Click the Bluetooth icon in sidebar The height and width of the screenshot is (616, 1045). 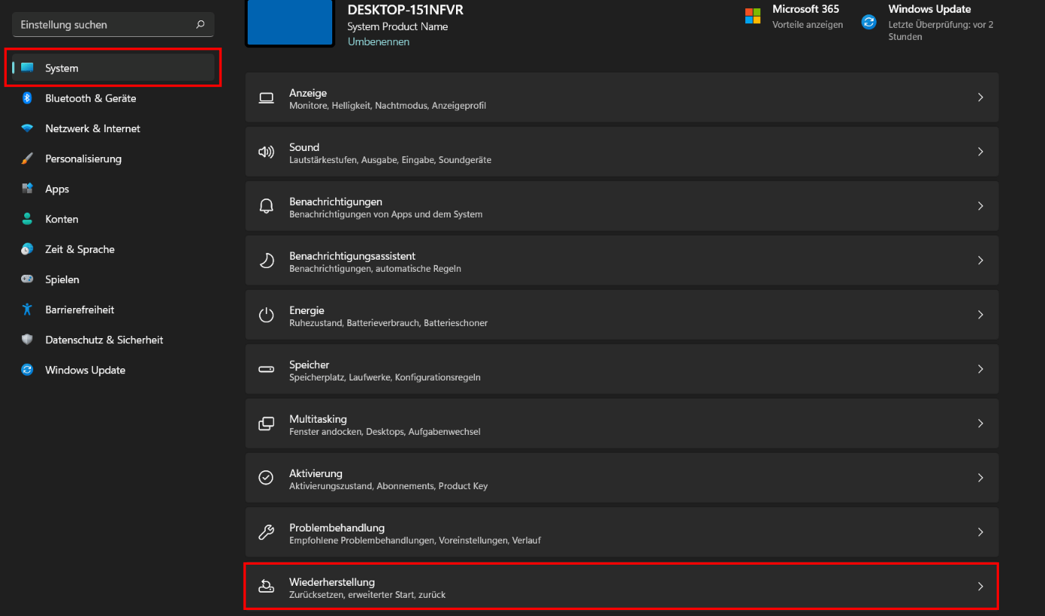(27, 98)
